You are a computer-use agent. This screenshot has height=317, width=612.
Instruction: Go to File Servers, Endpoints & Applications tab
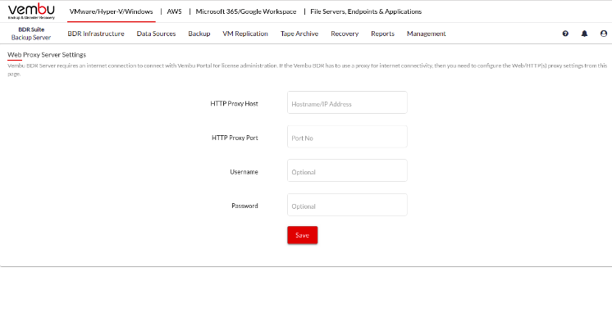366,11
